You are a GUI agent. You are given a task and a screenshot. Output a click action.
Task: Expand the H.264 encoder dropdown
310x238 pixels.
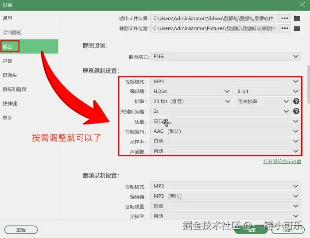191,92
